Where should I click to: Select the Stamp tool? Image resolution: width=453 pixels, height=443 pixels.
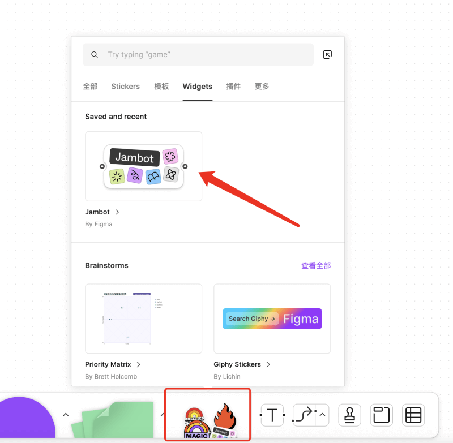349,415
